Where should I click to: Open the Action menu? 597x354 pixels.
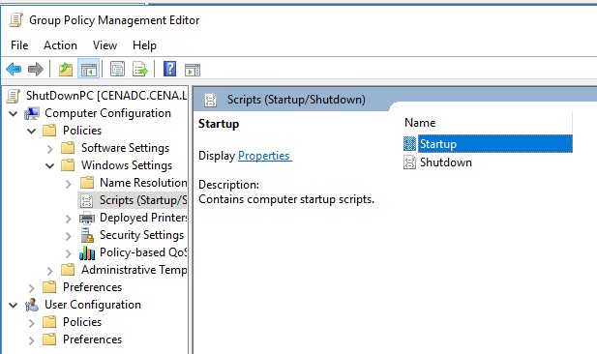pyautogui.click(x=60, y=45)
